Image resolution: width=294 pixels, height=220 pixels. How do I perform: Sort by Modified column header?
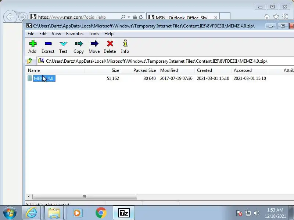pos(176,70)
